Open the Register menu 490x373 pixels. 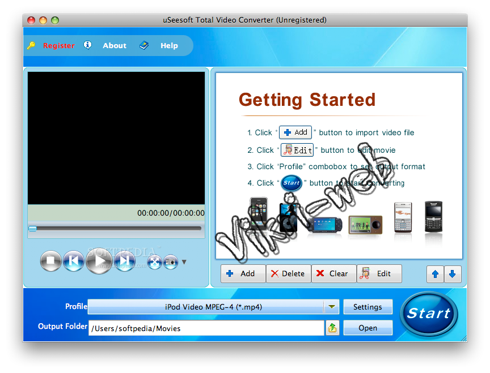point(58,45)
